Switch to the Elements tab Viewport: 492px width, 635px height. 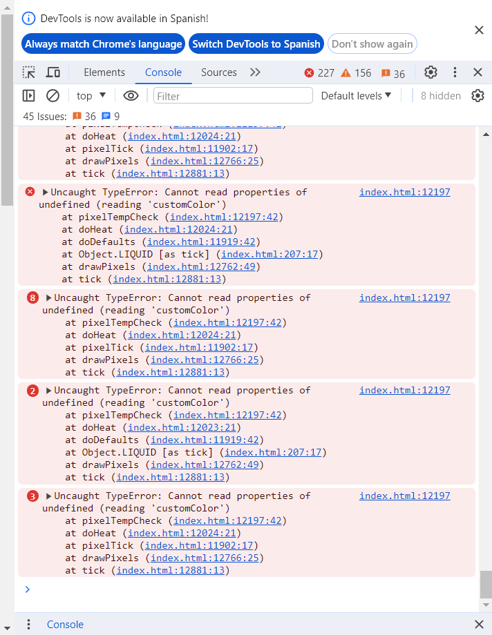(104, 72)
